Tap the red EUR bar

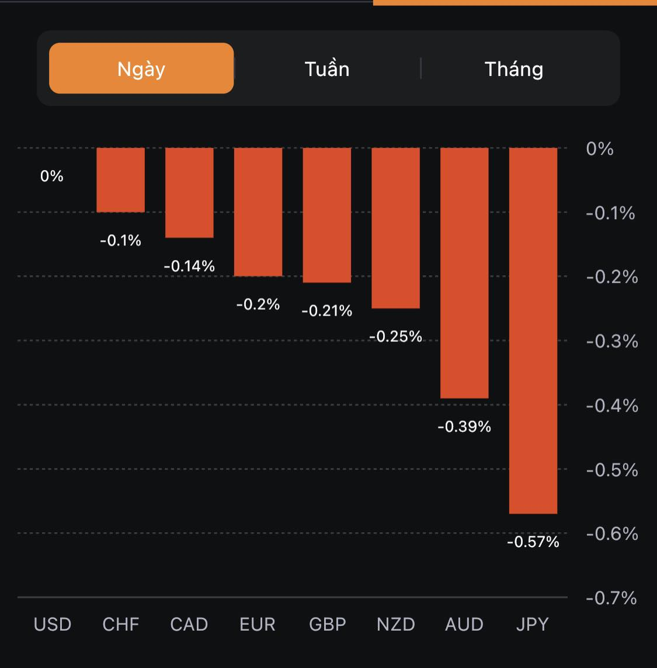258,212
